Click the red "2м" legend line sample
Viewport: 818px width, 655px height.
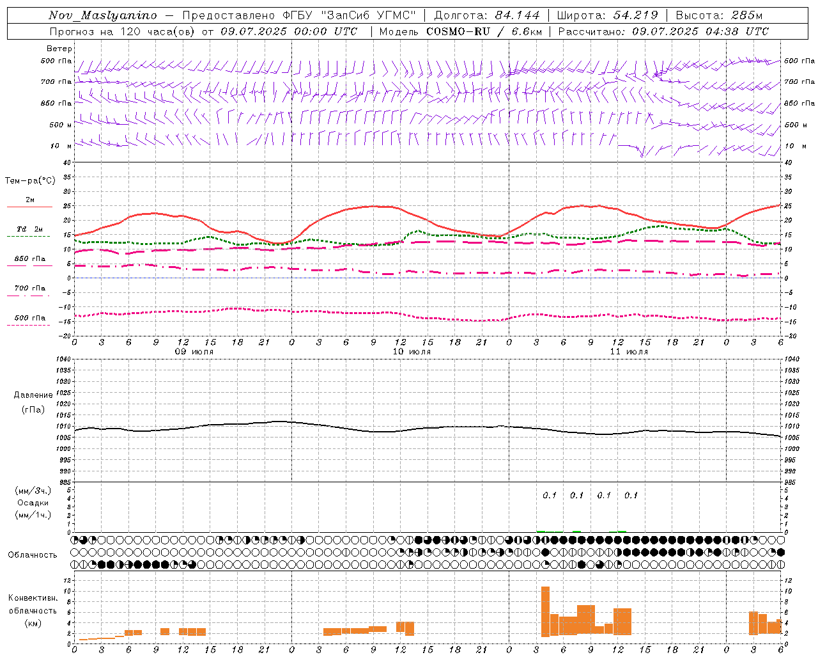pyautogui.click(x=29, y=207)
